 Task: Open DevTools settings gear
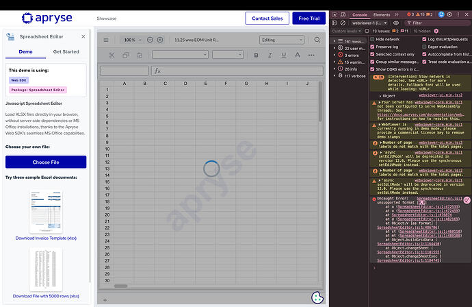pos(449,14)
